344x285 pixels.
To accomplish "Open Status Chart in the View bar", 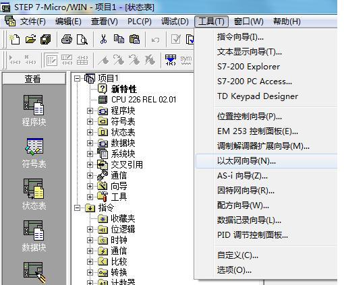I will pos(34,195).
